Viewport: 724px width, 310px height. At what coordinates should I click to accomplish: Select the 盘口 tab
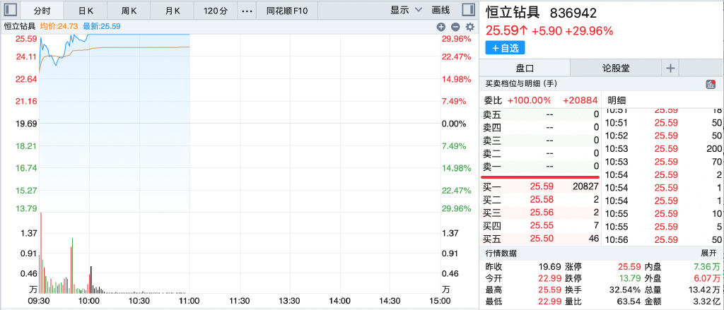coord(525,68)
